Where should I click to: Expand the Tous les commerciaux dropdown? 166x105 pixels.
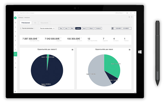[x=28, y=28]
